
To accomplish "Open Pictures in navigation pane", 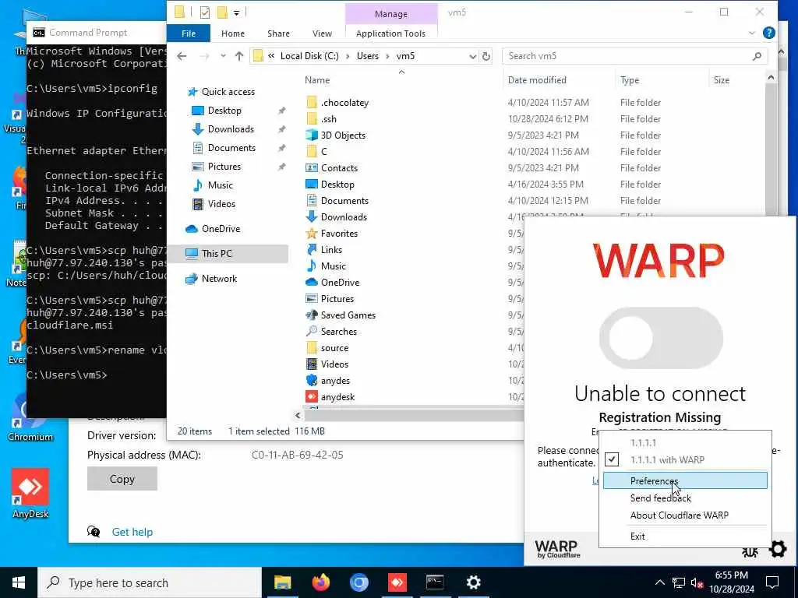I will pos(224,167).
